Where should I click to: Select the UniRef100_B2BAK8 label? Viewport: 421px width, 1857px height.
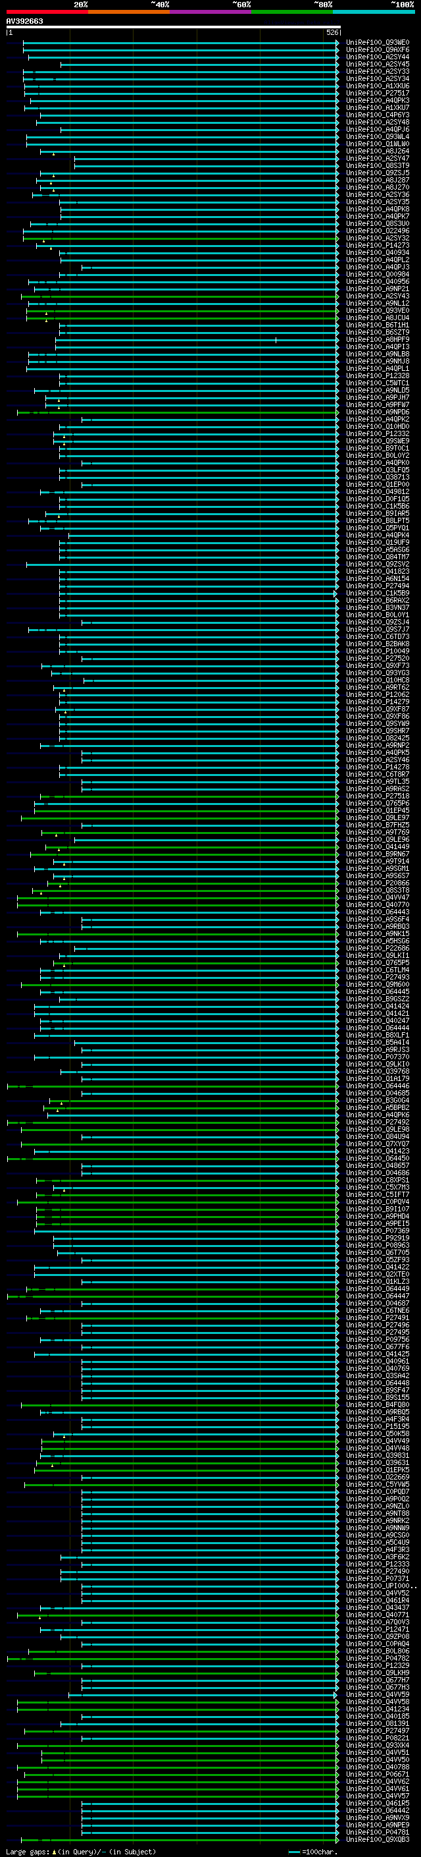click(378, 644)
